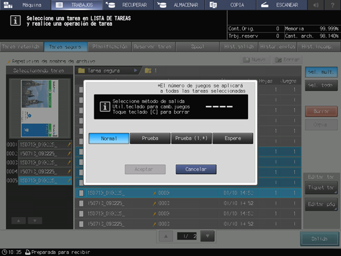Click the help question mark icon
The image size is (341, 256).
332,5
